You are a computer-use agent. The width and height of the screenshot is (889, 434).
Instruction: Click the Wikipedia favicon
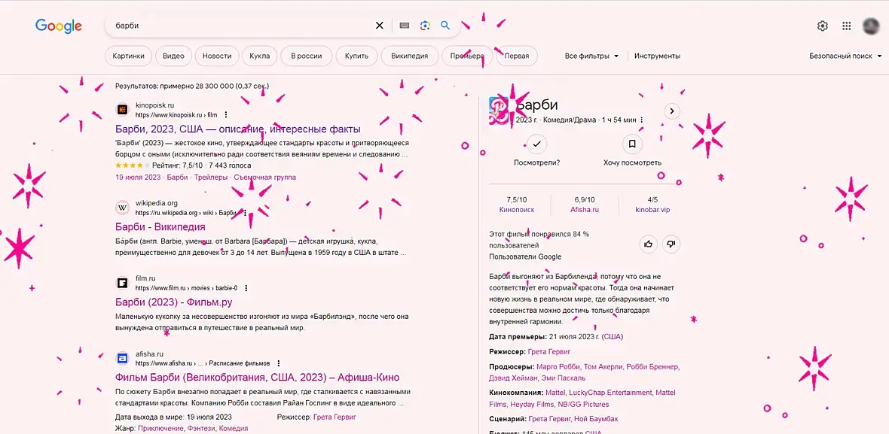(123, 208)
